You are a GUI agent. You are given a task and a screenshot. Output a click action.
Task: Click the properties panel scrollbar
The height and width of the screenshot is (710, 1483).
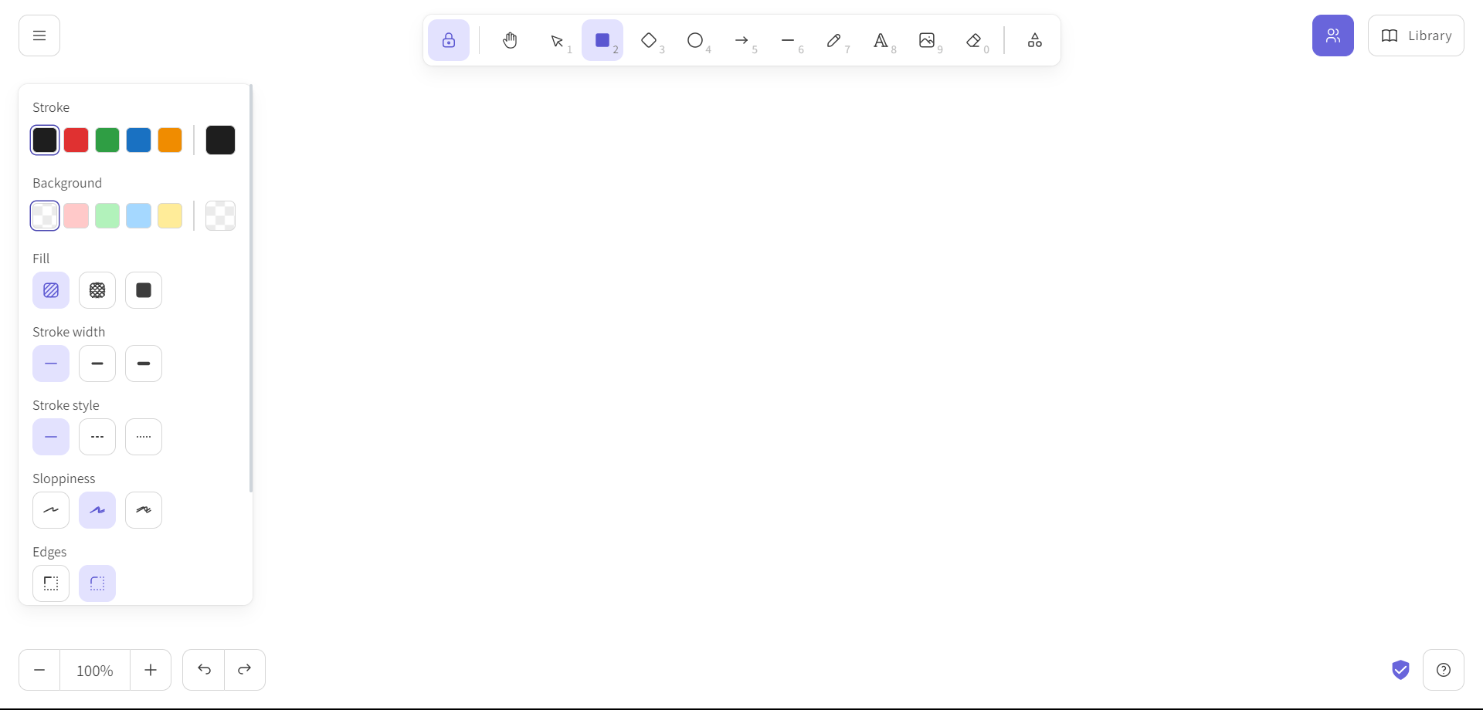pos(251,289)
